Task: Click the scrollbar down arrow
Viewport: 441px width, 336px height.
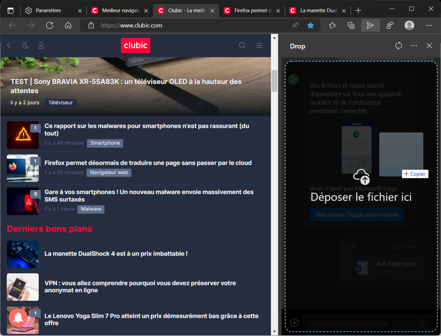Action: [x=274, y=332]
